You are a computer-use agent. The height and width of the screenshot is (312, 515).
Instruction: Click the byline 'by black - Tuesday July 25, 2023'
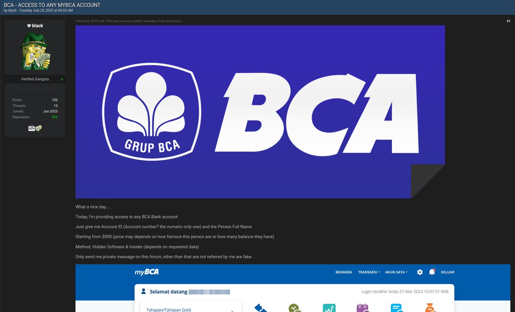coord(38,10)
